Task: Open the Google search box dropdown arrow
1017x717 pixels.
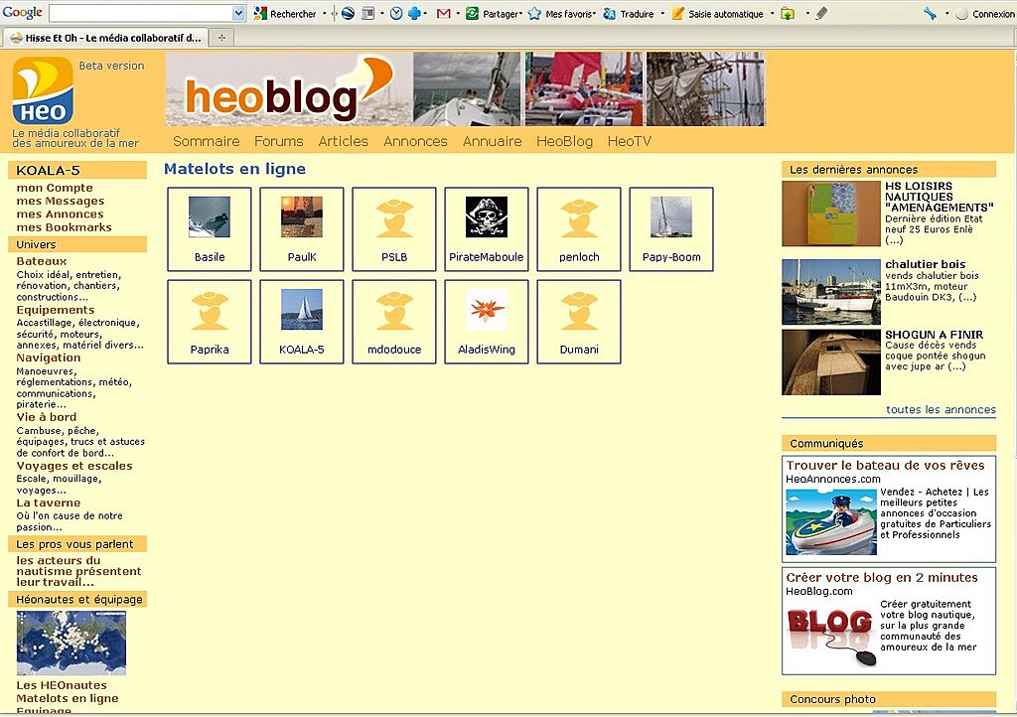Action: pyautogui.click(x=238, y=13)
